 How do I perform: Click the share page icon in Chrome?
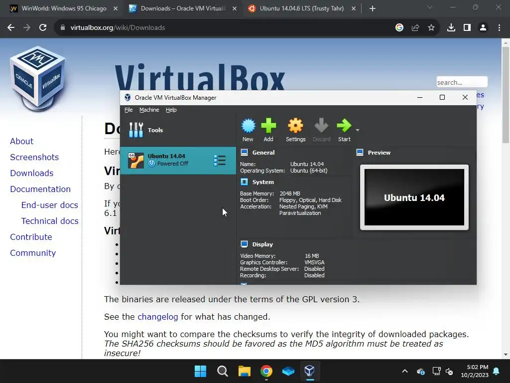415,28
